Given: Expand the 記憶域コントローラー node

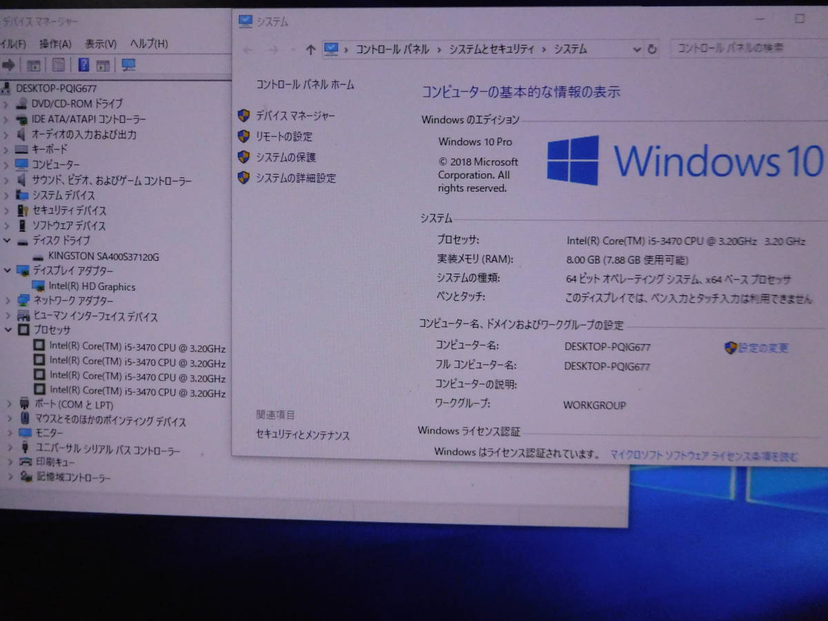Looking at the screenshot, I should pyautogui.click(x=10, y=476).
